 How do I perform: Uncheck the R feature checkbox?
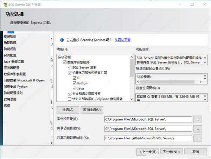pyautogui.click(x=75, y=78)
